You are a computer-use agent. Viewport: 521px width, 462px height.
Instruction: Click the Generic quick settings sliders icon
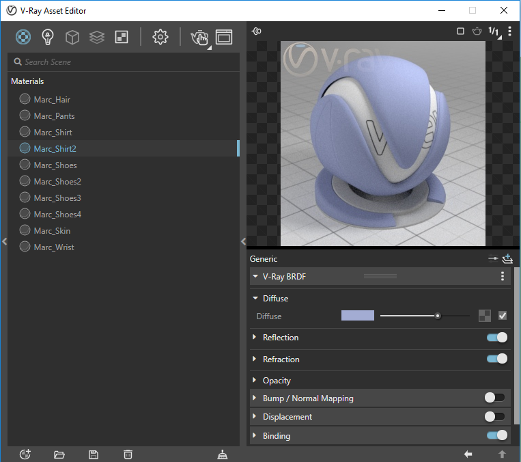[x=493, y=258]
